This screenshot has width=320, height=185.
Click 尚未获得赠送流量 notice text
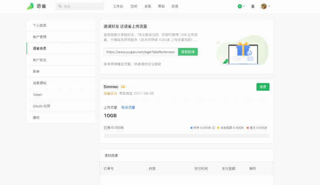132,64
